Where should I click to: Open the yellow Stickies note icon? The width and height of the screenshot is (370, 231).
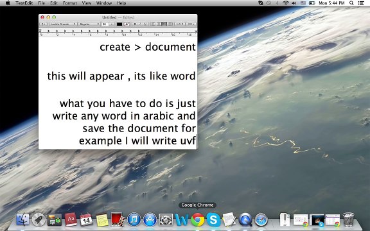coord(102,220)
